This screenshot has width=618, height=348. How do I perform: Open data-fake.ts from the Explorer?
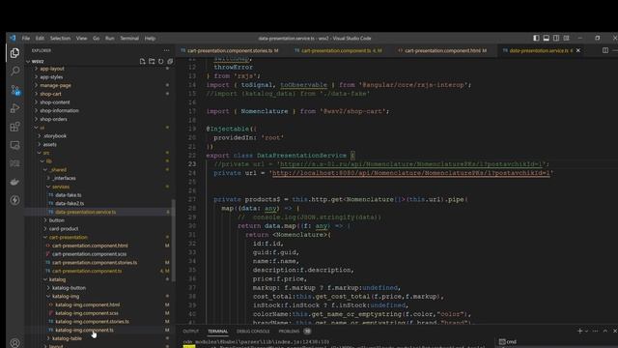[x=69, y=195]
